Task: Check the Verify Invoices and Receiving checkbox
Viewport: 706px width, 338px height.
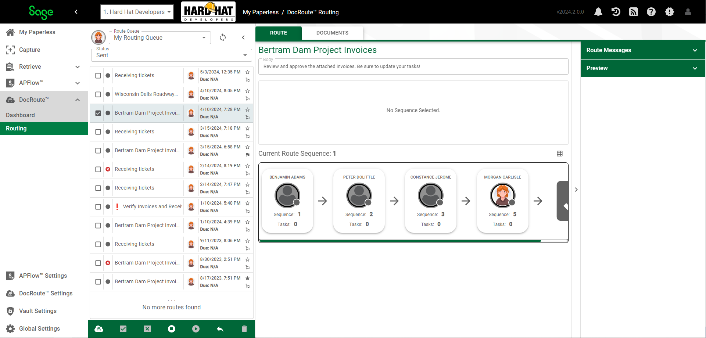Action: point(98,207)
